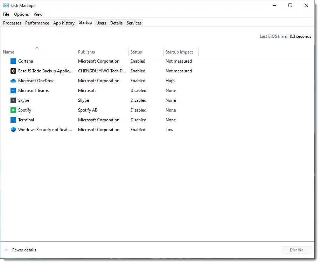The image size is (320, 264).
Task: Switch to the Services tab
Action: [x=134, y=23]
